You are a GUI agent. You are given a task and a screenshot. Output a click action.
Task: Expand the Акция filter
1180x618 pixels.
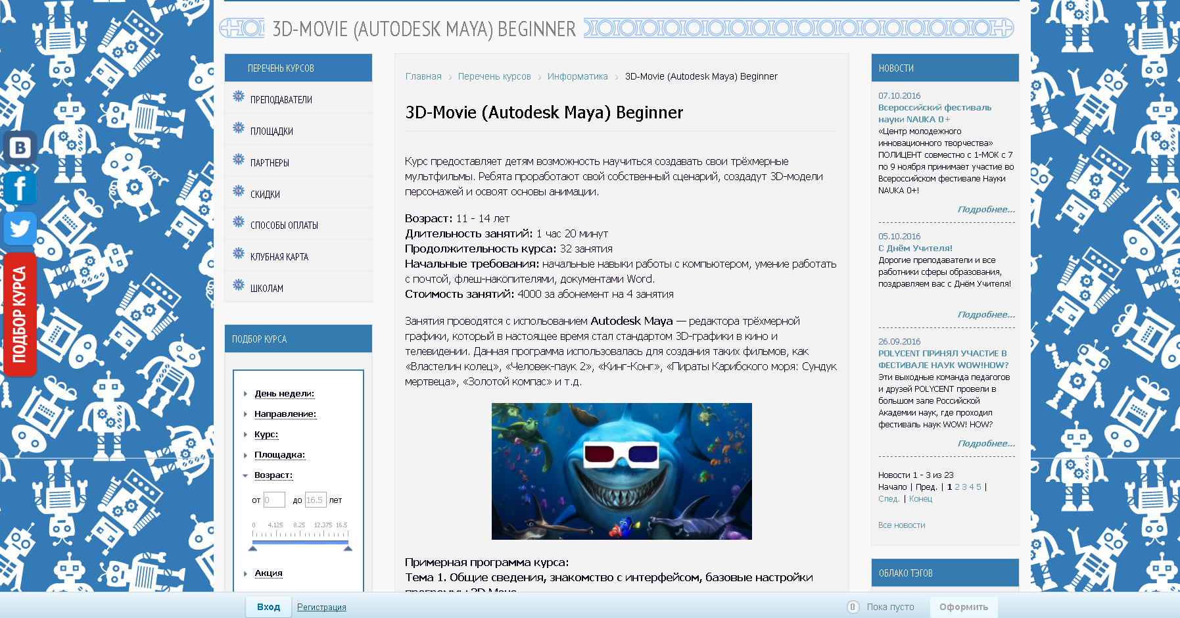point(268,573)
